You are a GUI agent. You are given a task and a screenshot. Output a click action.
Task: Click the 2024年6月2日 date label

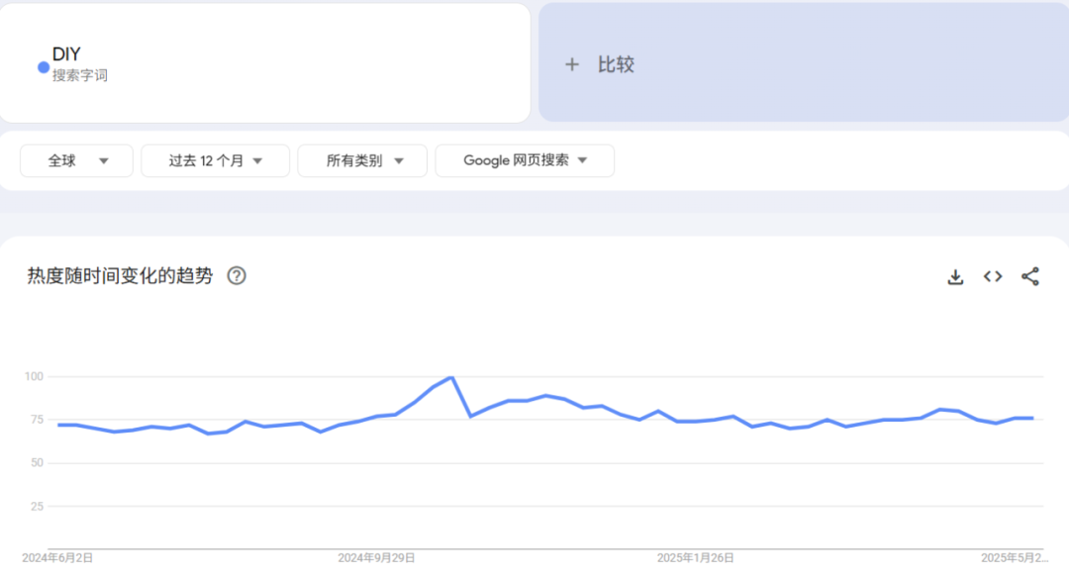[x=57, y=558]
